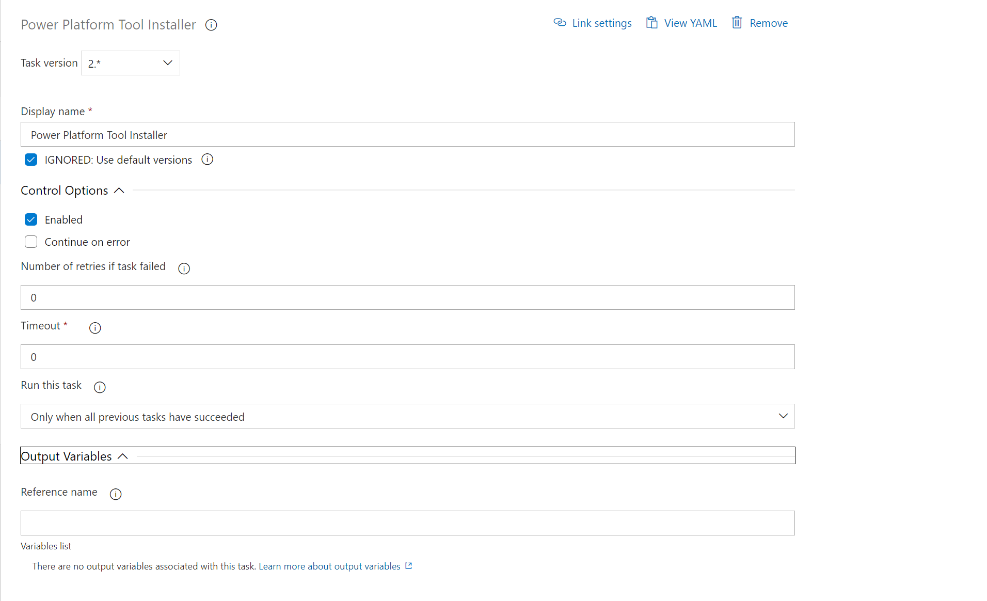Click the Reference name input box

coord(407,523)
